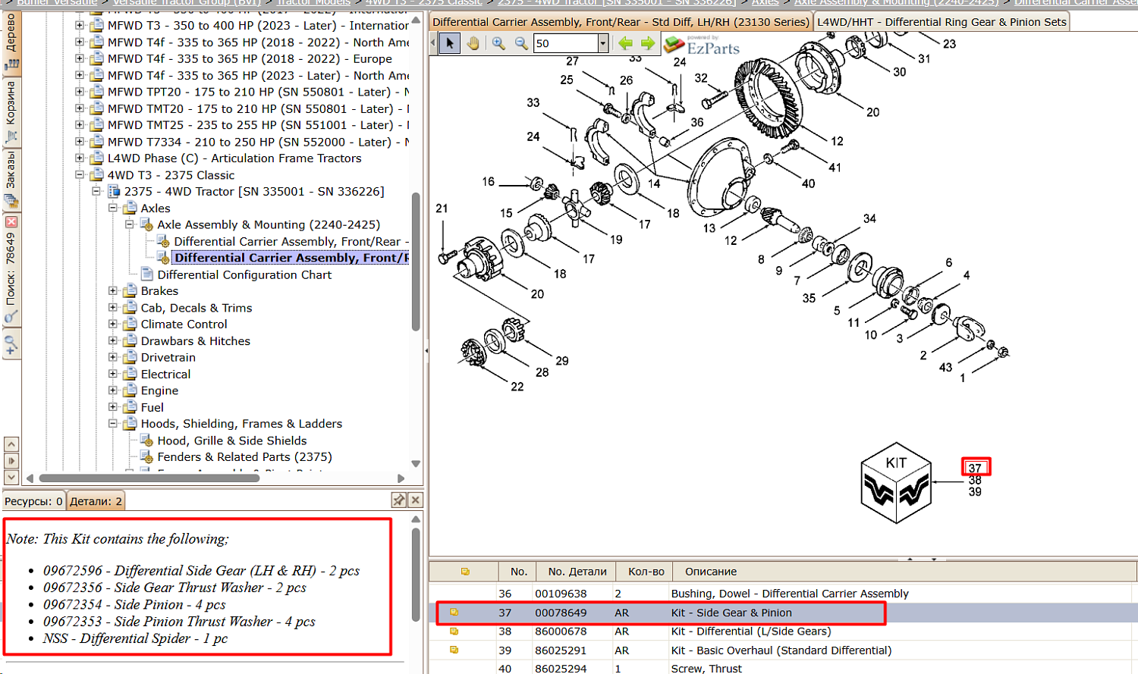1138x674 pixels.
Task: Select Kit - Side Gear & Pinion row
Action: pos(783,613)
